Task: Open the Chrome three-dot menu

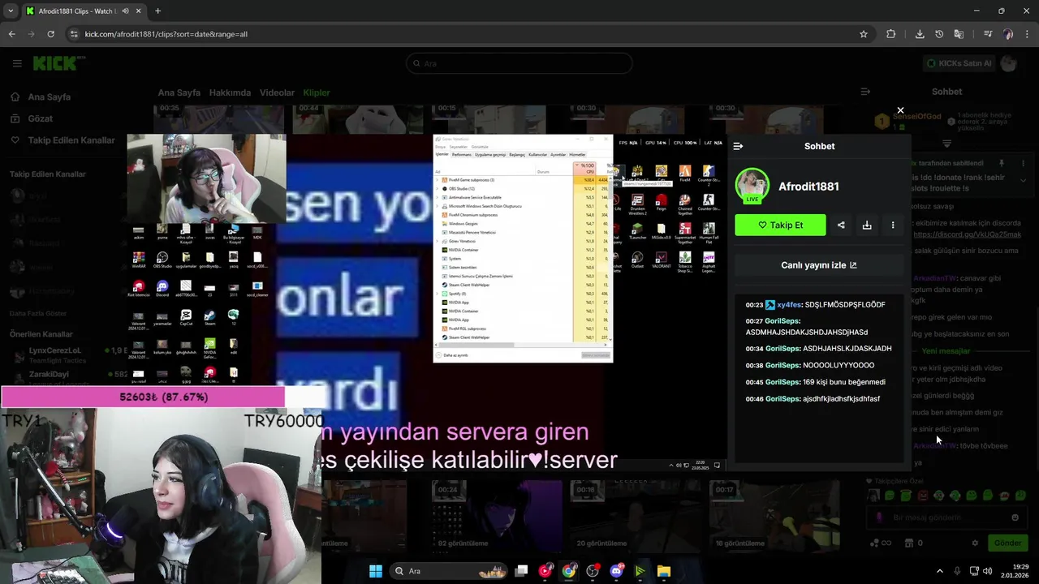Action: (x=1028, y=34)
